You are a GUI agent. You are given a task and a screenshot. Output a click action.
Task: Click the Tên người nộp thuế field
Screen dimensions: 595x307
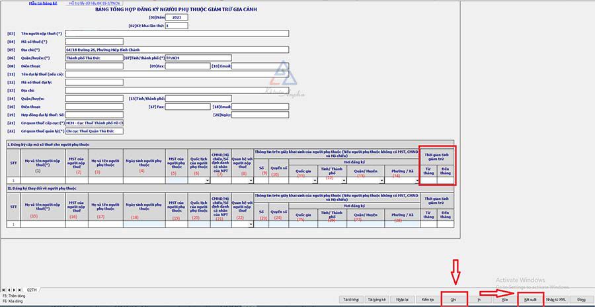click(x=177, y=33)
